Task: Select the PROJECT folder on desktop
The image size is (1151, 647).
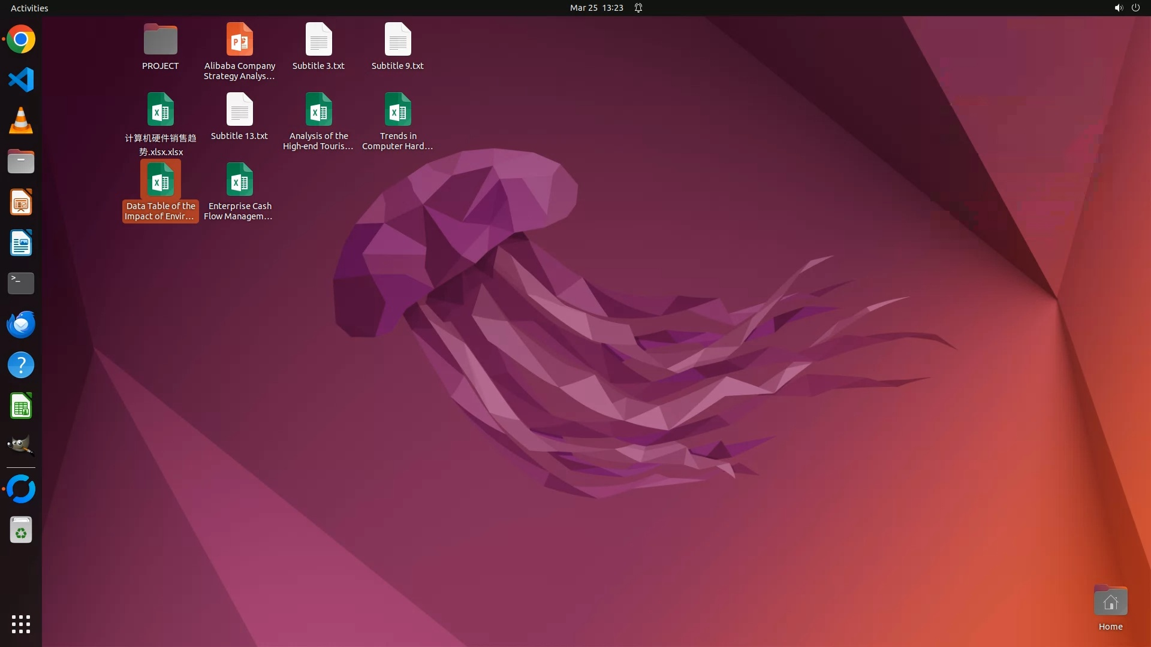Action: click(x=160, y=41)
